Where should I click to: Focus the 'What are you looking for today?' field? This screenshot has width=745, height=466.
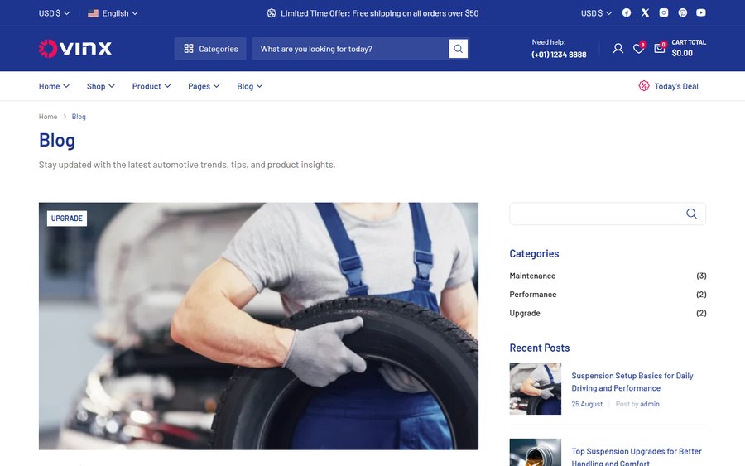(x=350, y=49)
